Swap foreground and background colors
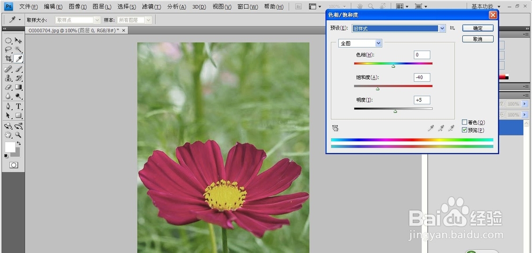The width and height of the screenshot is (532, 253). (x=19, y=143)
